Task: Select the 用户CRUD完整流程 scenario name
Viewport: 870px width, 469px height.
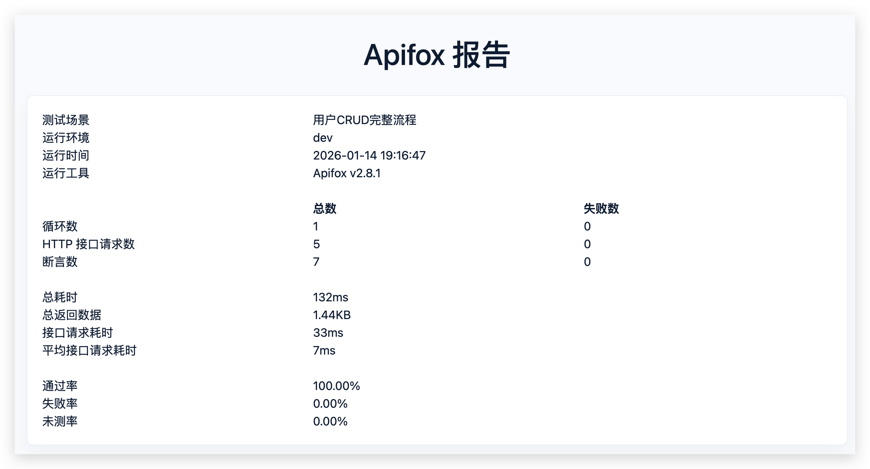Action: point(364,120)
